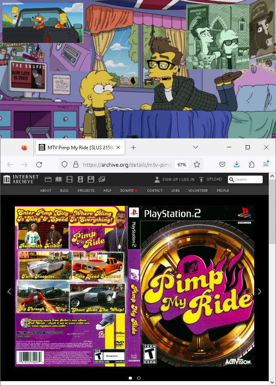Open the Texts book icon

click(x=59, y=179)
